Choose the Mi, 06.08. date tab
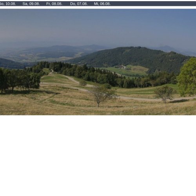 [x=102, y=4]
